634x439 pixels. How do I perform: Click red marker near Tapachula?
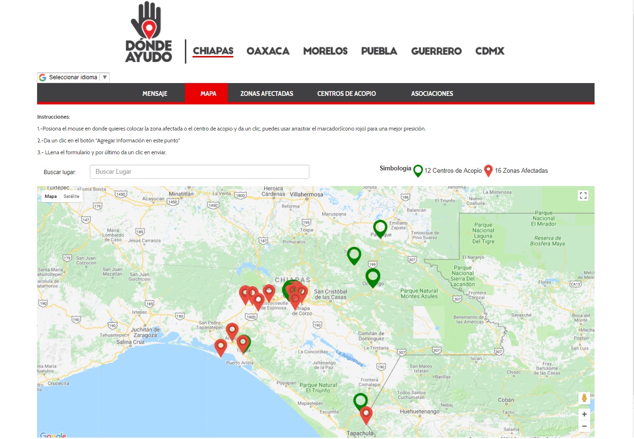(x=366, y=415)
